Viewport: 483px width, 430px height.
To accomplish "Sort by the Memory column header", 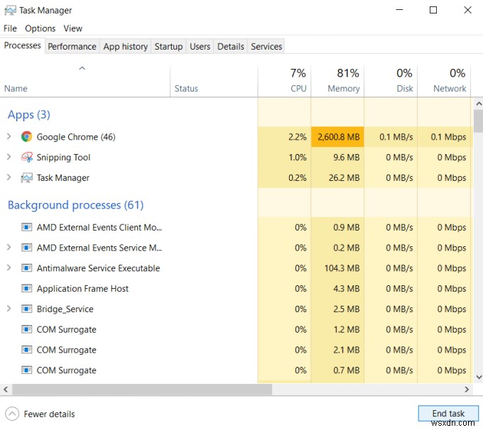I will (337, 81).
